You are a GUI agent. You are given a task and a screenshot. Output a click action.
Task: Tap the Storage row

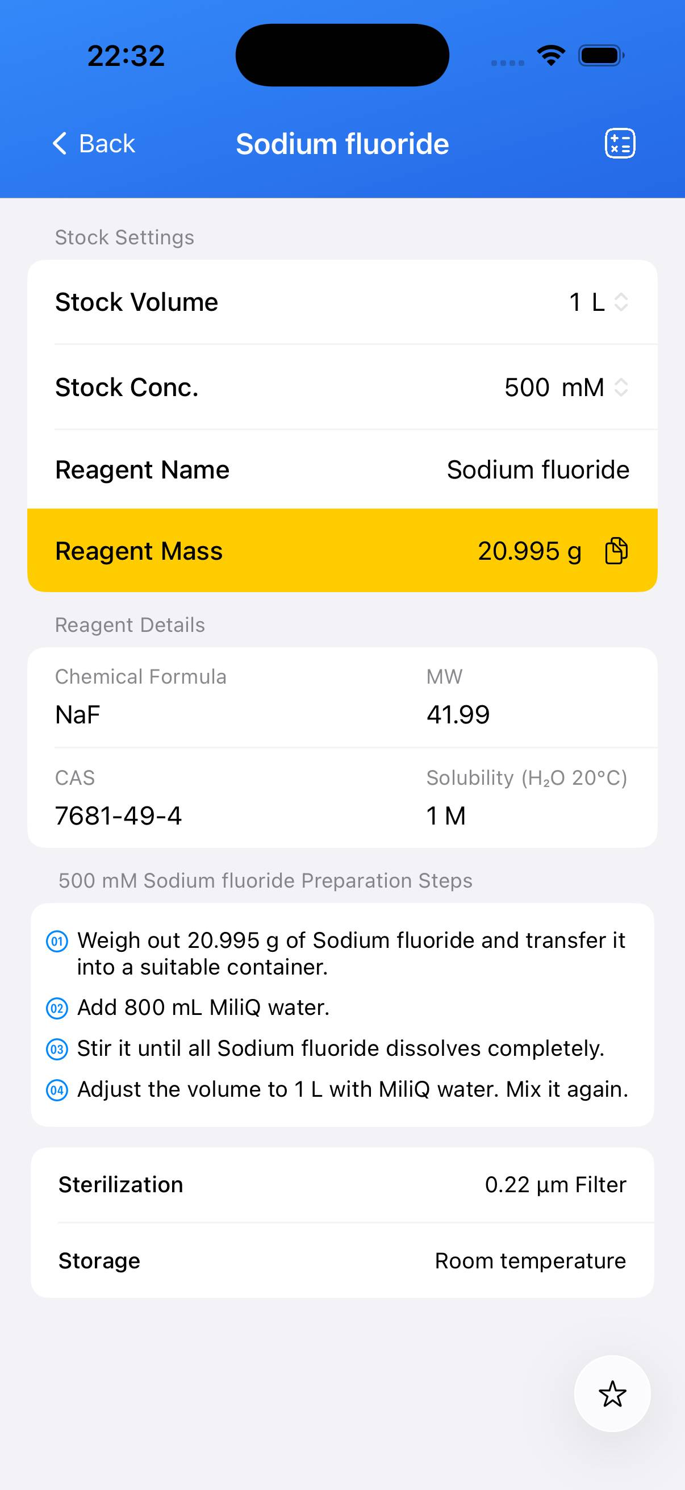coord(342,1260)
